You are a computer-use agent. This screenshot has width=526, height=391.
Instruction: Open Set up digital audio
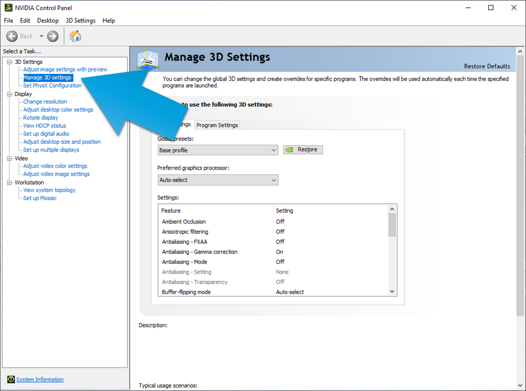click(46, 134)
